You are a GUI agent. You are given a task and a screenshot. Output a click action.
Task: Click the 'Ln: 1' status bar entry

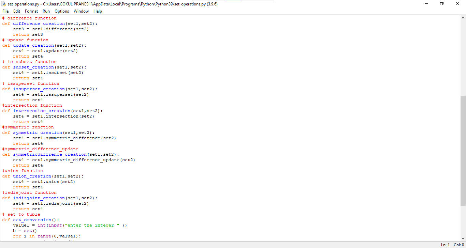coord(445,245)
